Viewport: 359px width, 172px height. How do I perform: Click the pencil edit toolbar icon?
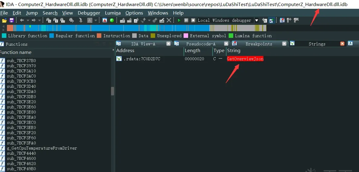pos(162,20)
